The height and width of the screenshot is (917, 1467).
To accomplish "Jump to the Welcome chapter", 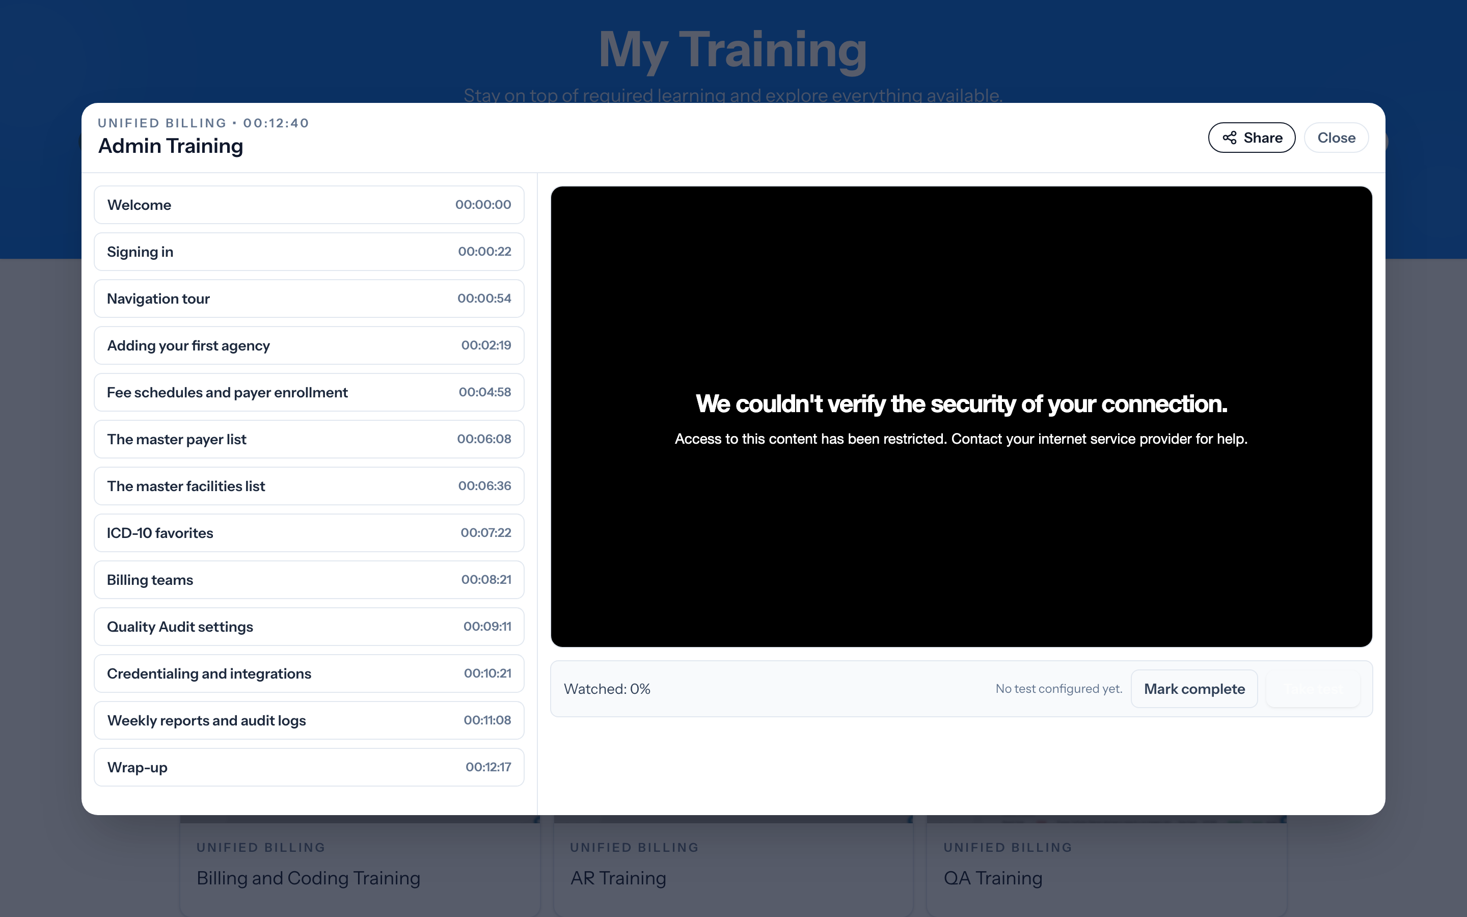I will click(x=309, y=205).
